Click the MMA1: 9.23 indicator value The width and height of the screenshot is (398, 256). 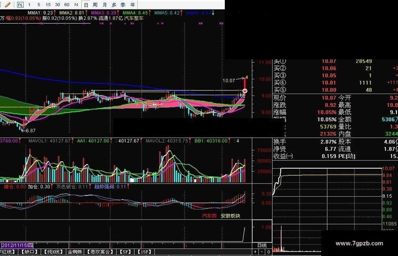(x=40, y=13)
